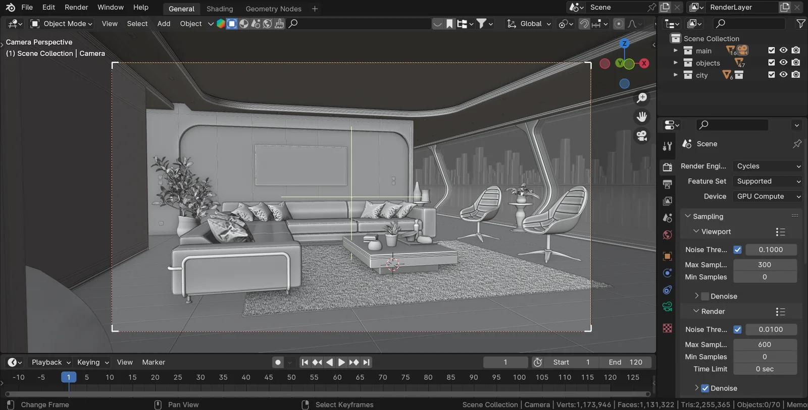Open the viewport Add menu
Image resolution: width=808 pixels, height=410 pixels.
[164, 24]
